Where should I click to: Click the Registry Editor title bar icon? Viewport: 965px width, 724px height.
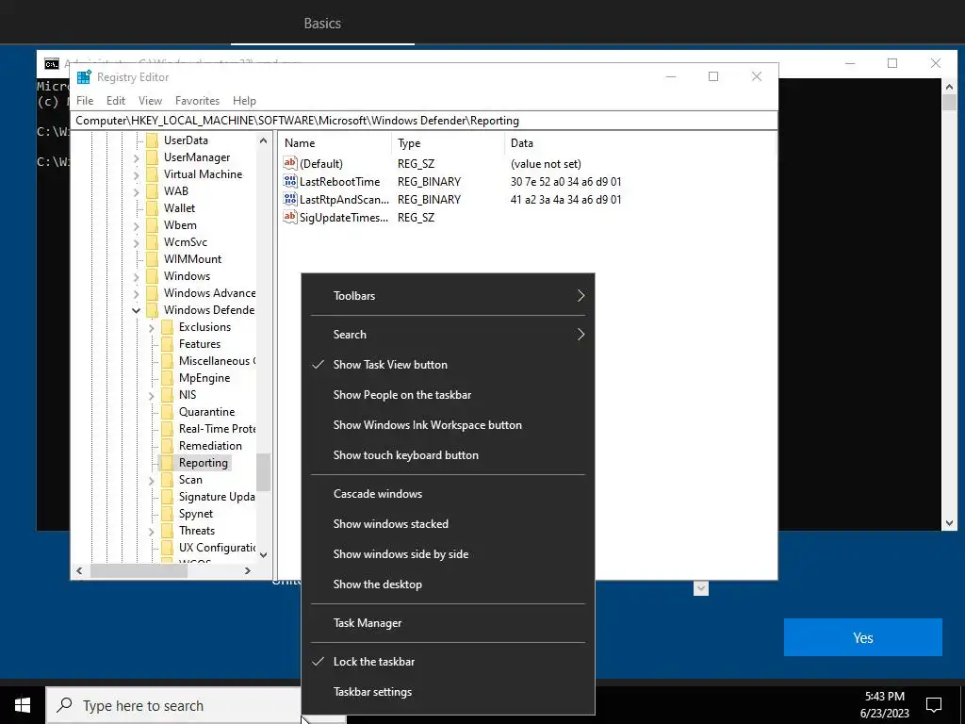(x=84, y=77)
